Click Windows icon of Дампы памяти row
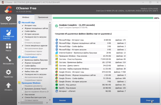The width and height of the screenshot is (161, 105). (56, 66)
